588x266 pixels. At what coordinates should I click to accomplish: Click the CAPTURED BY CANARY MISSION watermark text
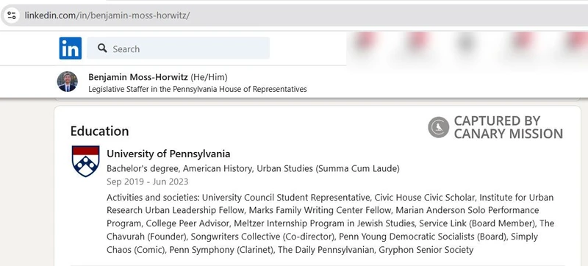508,127
